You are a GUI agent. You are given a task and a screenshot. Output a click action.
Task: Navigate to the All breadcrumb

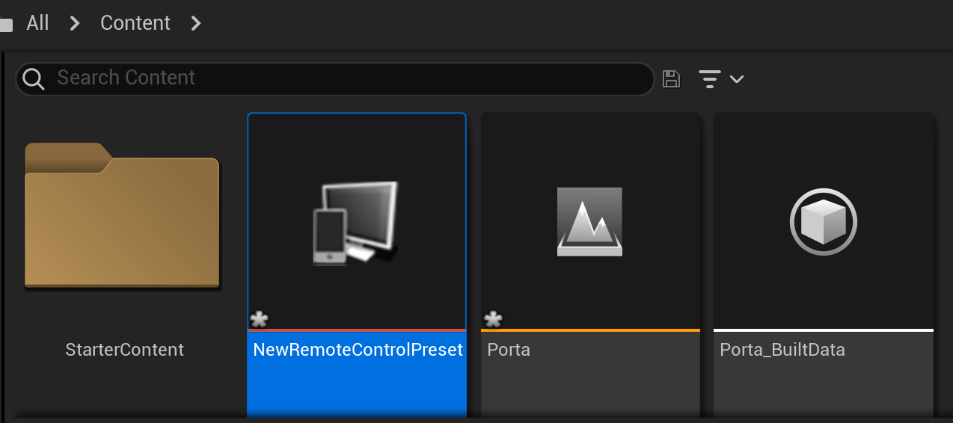point(37,23)
